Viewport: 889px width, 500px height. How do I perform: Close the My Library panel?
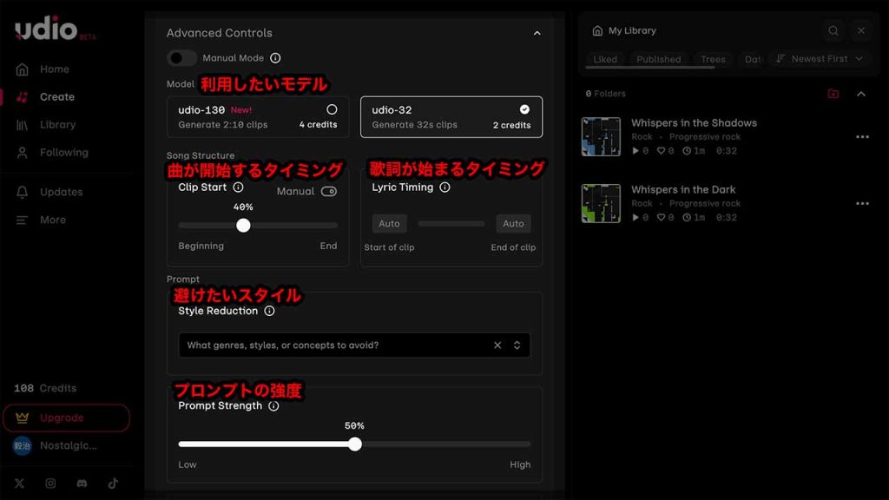[x=860, y=30]
